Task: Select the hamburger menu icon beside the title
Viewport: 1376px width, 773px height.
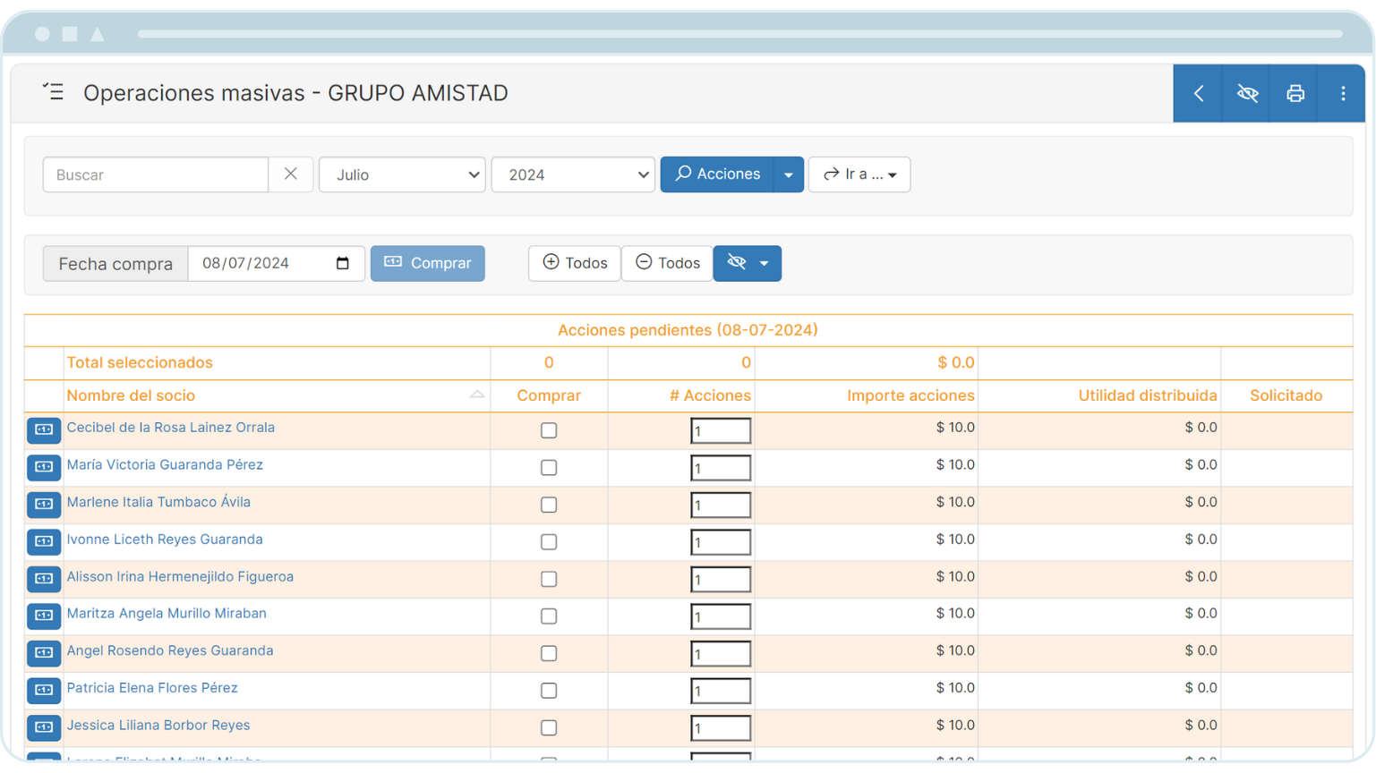Action: click(53, 91)
